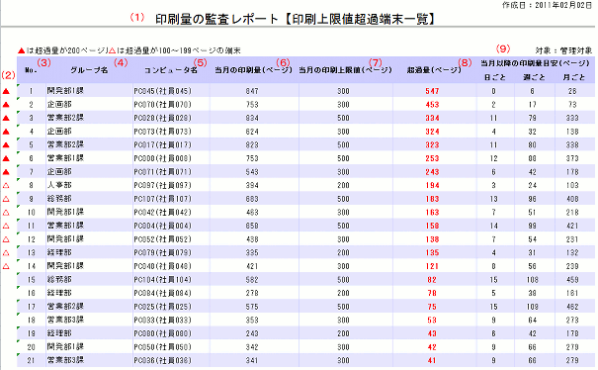Click the hollow red triangle beside row 14

pos(6,266)
